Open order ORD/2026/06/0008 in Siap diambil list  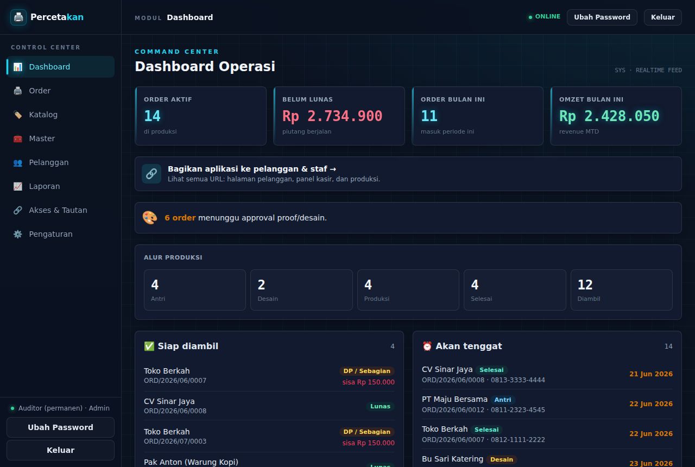pos(269,406)
